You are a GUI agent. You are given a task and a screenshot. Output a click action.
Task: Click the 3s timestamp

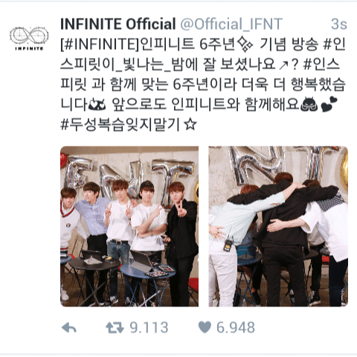pos(339,24)
